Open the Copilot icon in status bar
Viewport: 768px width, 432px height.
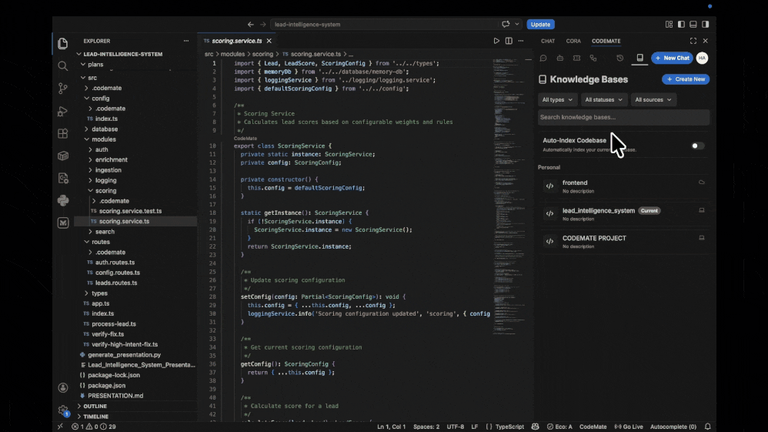pos(535,427)
